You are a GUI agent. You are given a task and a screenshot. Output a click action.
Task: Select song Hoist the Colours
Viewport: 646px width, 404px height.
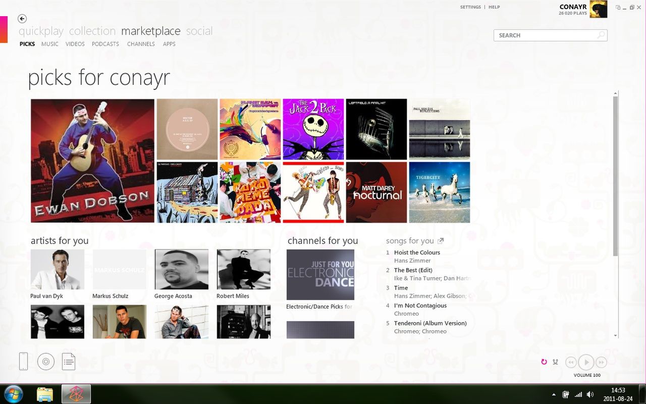coord(417,252)
